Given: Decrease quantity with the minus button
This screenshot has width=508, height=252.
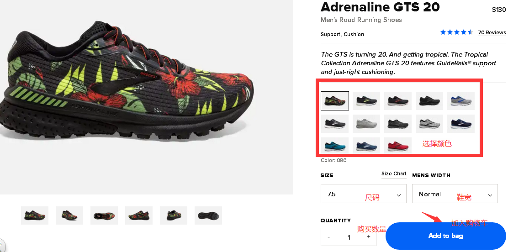Looking at the screenshot, I should [328, 237].
